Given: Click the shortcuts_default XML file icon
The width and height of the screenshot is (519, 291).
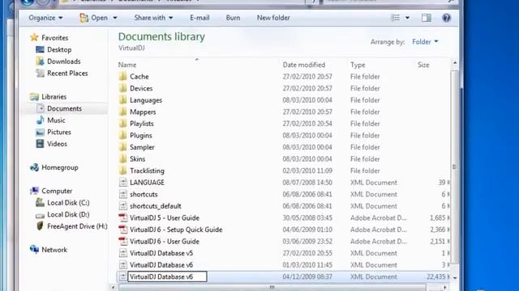Looking at the screenshot, I should coord(122,206).
